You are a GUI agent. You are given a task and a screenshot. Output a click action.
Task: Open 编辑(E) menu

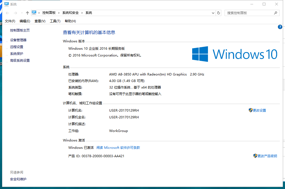coord(25,21)
